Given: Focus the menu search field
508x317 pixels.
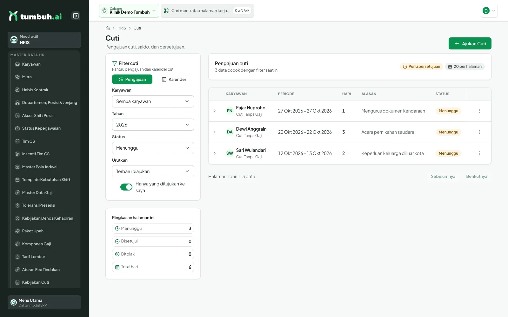Looking at the screenshot, I should [x=207, y=11].
